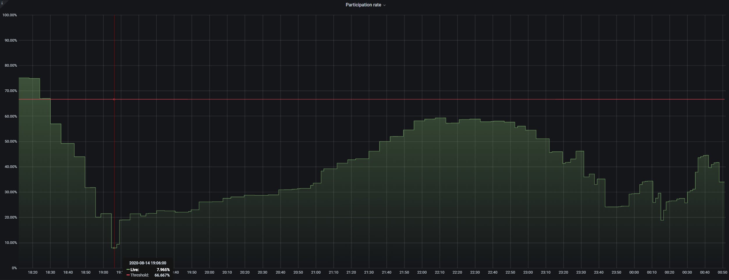Click the 00:30 time axis label
Viewport: 729px width, 280px height.
click(x=687, y=272)
